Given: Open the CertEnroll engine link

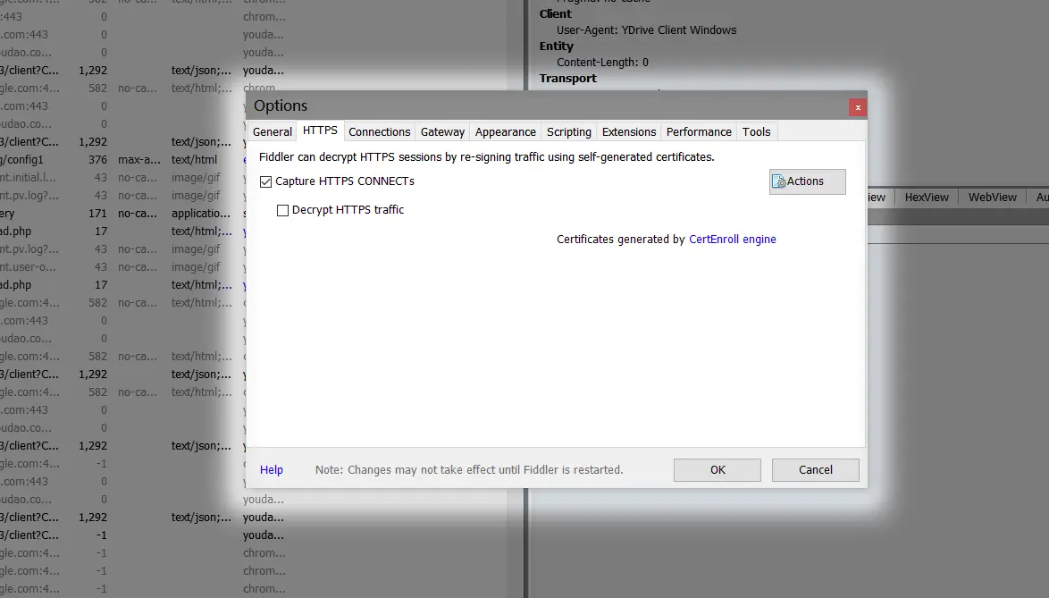Looking at the screenshot, I should pos(733,239).
